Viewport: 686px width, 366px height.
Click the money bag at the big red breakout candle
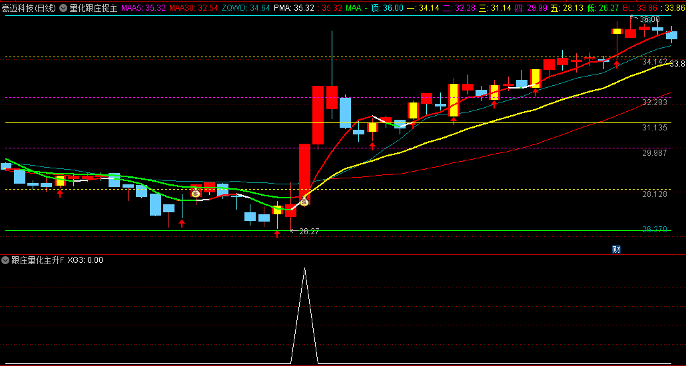pos(304,202)
